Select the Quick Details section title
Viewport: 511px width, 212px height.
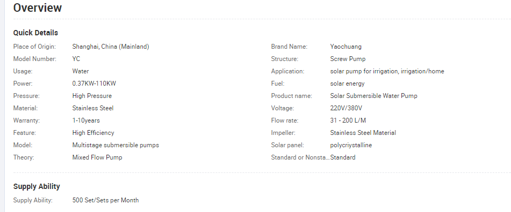pyautogui.click(x=35, y=33)
